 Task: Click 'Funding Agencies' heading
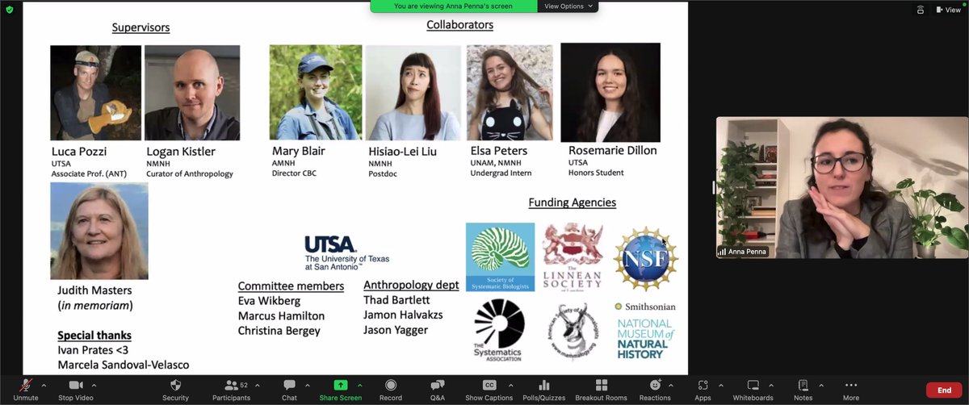(x=573, y=202)
